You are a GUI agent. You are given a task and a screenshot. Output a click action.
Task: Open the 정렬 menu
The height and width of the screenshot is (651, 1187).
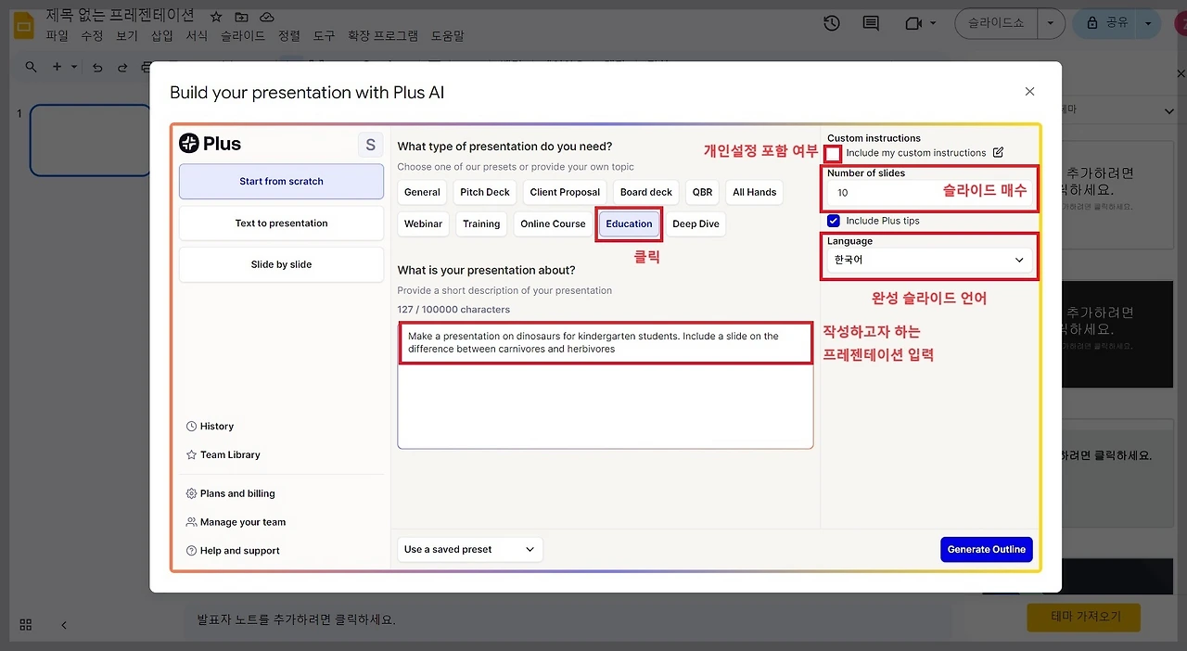coord(289,36)
